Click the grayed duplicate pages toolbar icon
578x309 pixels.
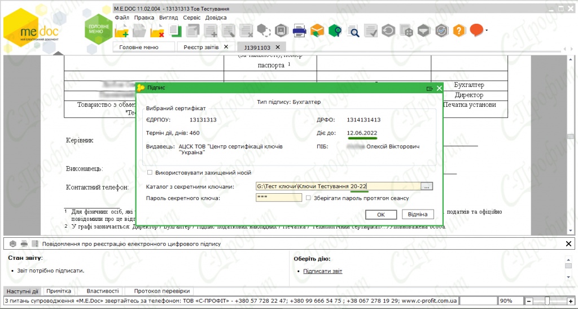(x=193, y=31)
